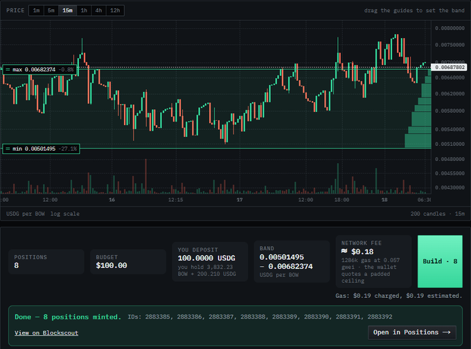The width and height of the screenshot is (471, 349).
Task: Click position ID 2883385
Action: point(157,317)
